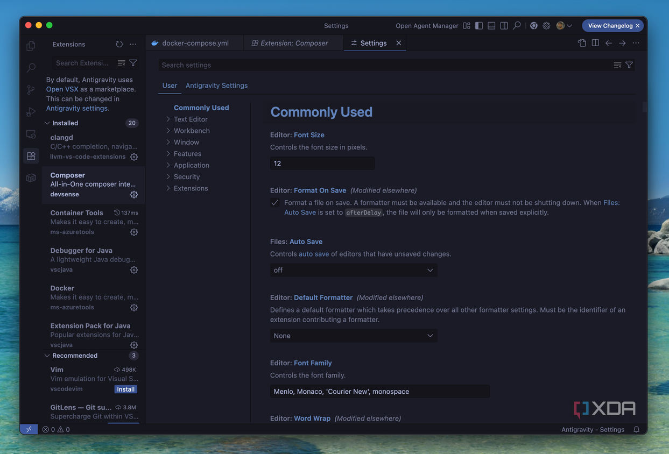Filter settings using the funnel icon
The image size is (669, 454).
tap(629, 65)
